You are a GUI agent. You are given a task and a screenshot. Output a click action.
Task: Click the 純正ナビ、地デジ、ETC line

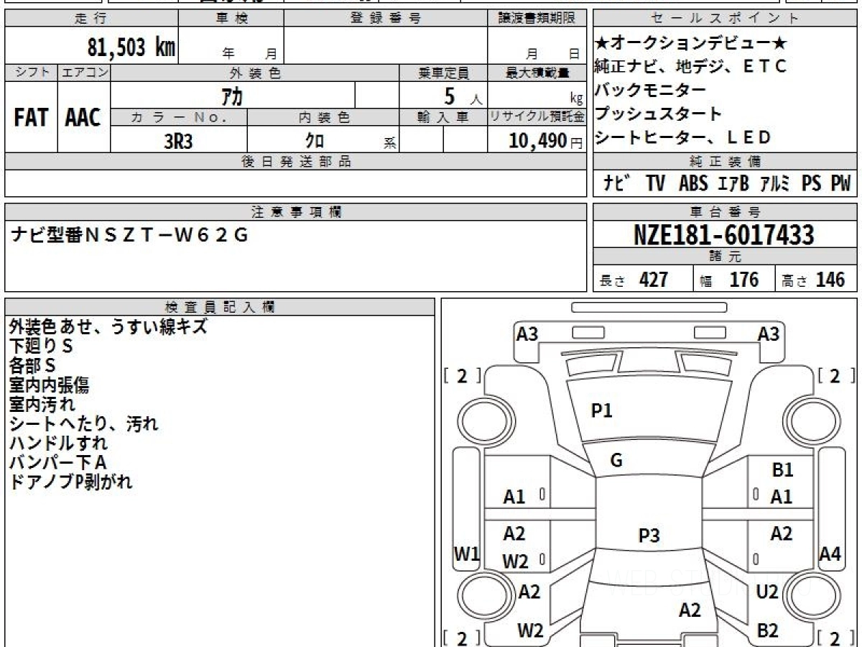click(691, 66)
